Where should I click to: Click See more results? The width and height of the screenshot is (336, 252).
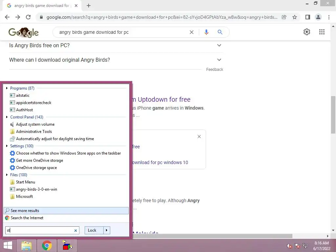tap(66, 211)
